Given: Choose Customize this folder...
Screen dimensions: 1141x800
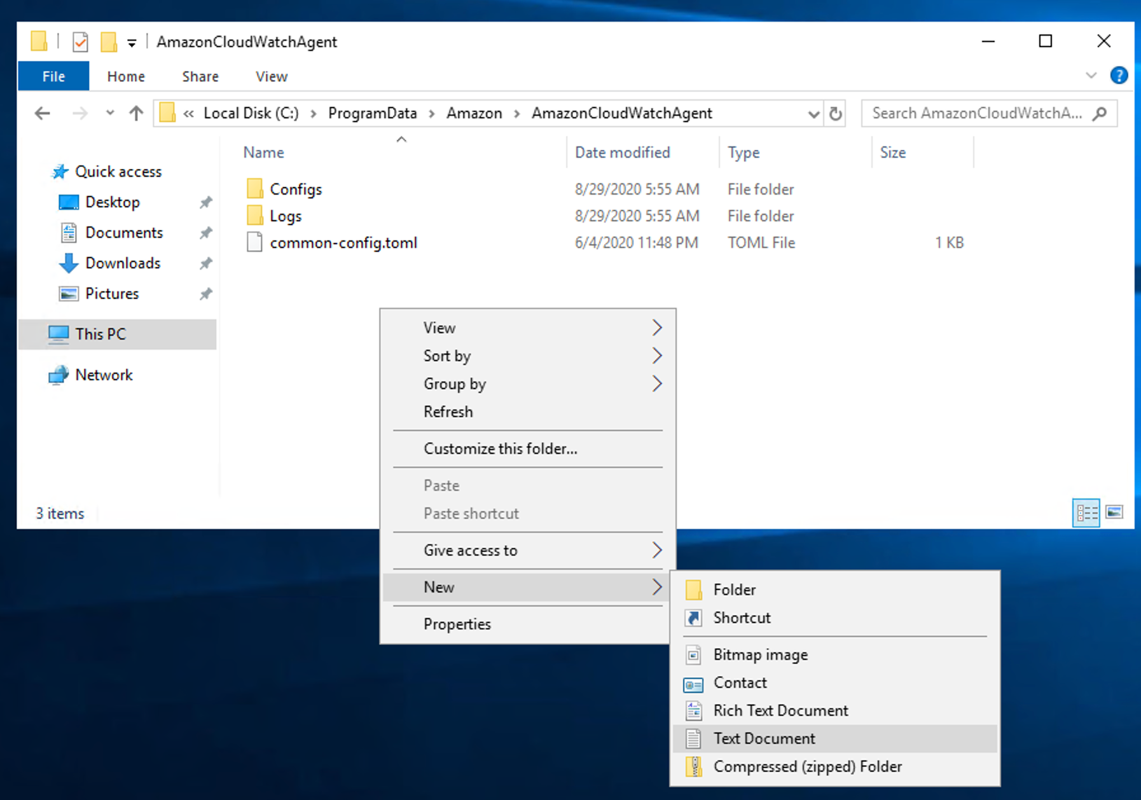Looking at the screenshot, I should (x=528, y=448).
